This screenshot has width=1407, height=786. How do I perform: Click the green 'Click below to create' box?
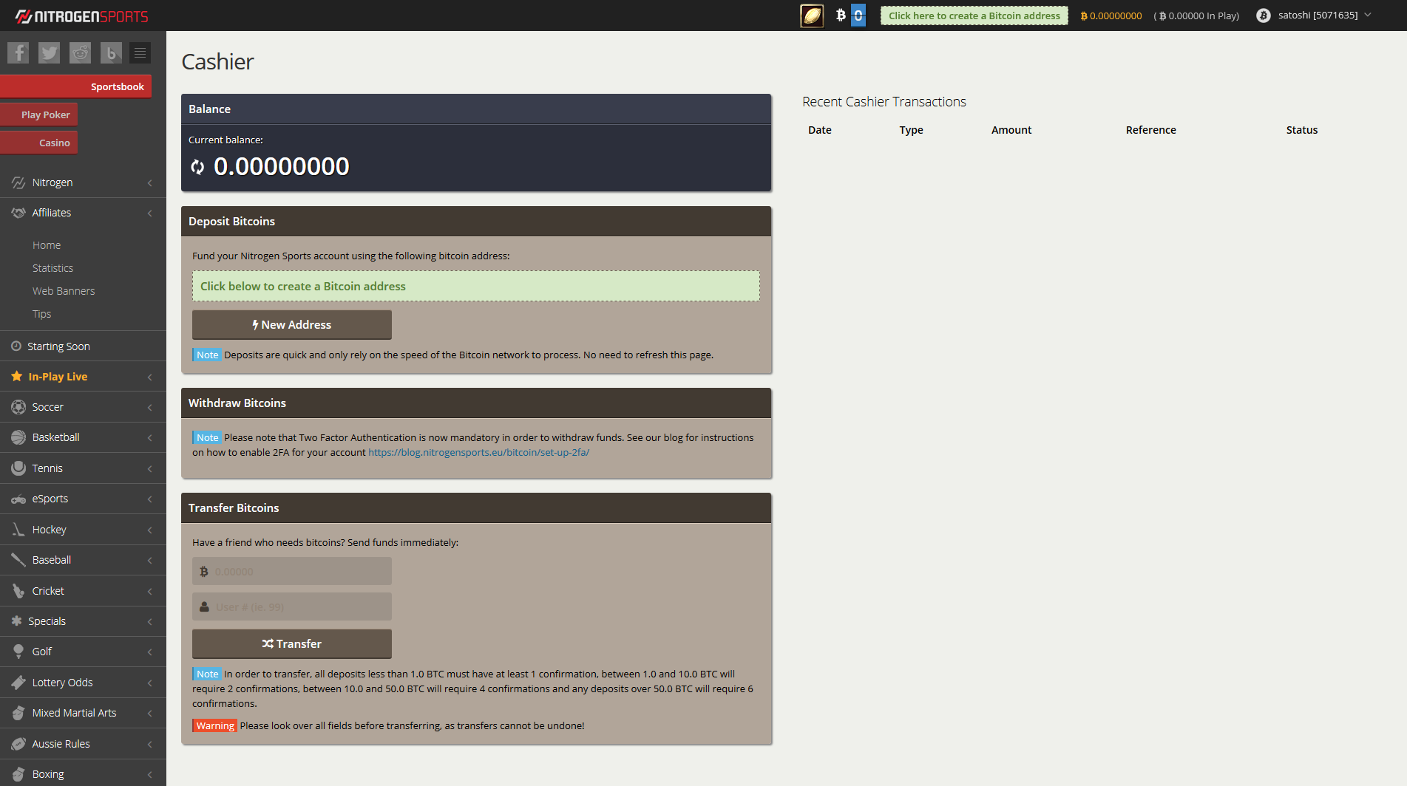[x=476, y=286]
